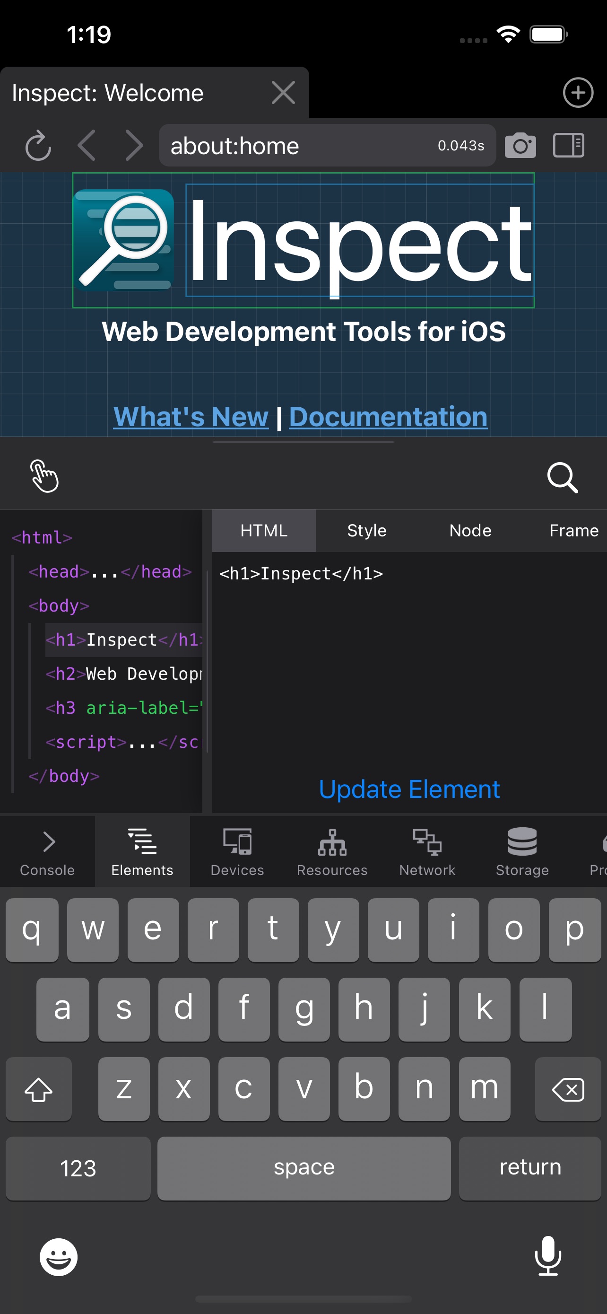The width and height of the screenshot is (607, 1314).
Task: Start dictation with the microphone icon
Action: 548,1256
